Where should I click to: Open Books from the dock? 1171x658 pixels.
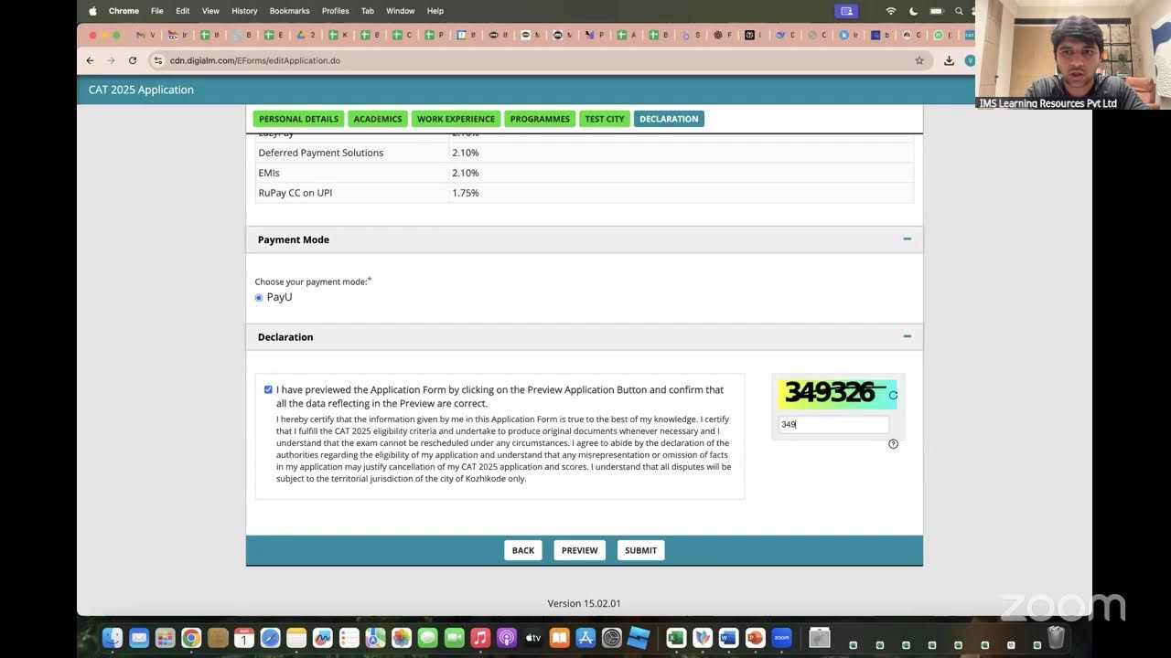click(559, 638)
